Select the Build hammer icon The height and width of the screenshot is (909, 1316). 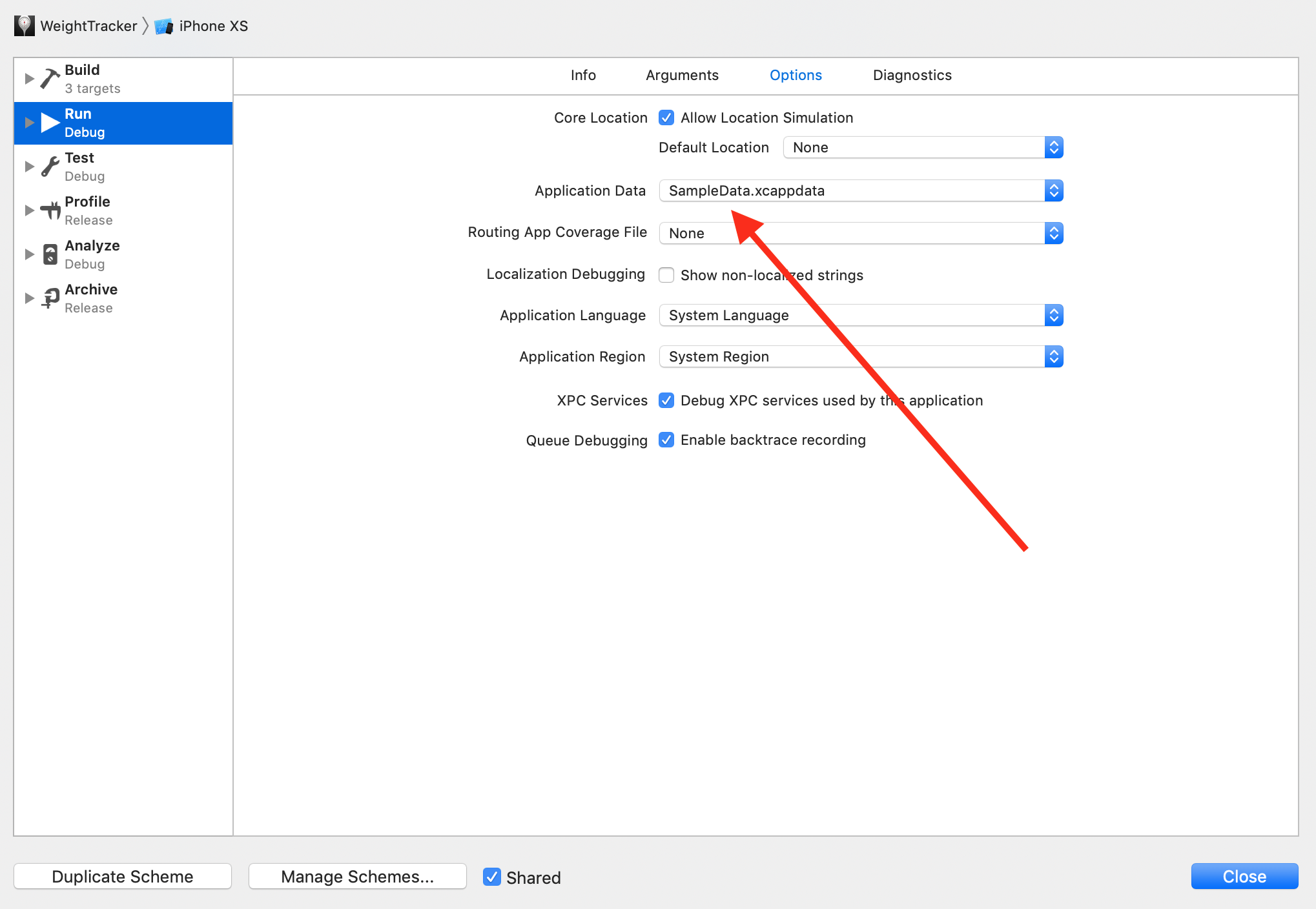tap(50, 79)
